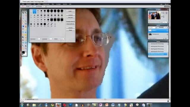Select the Eraser tool in toolbox
The image size is (190, 107).
coord(23,24)
